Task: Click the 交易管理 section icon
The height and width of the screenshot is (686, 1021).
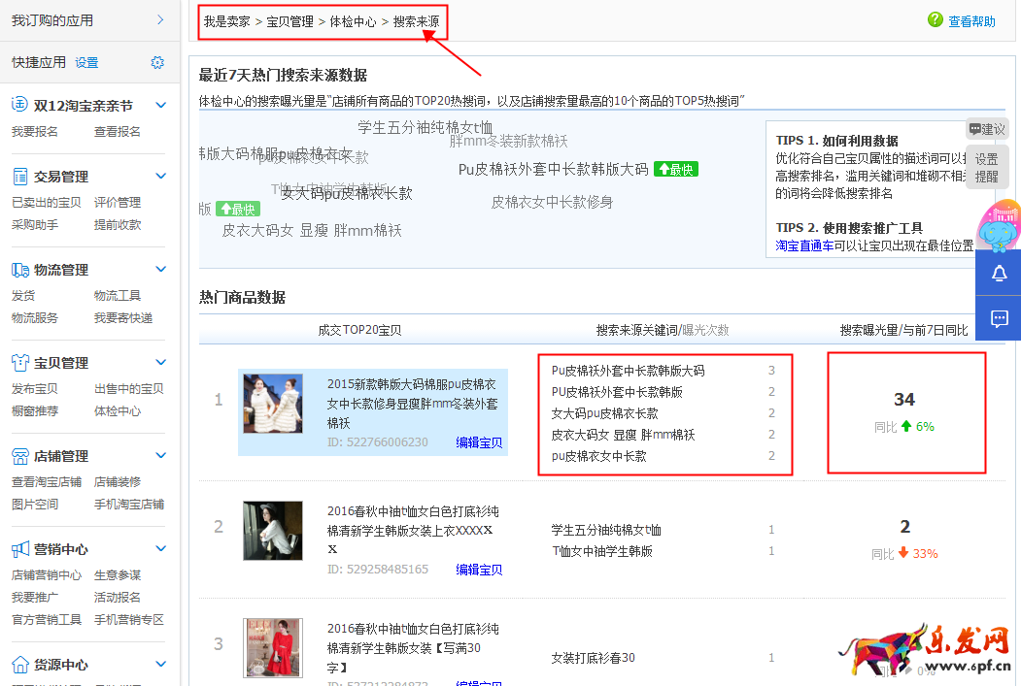Action: [x=20, y=177]
